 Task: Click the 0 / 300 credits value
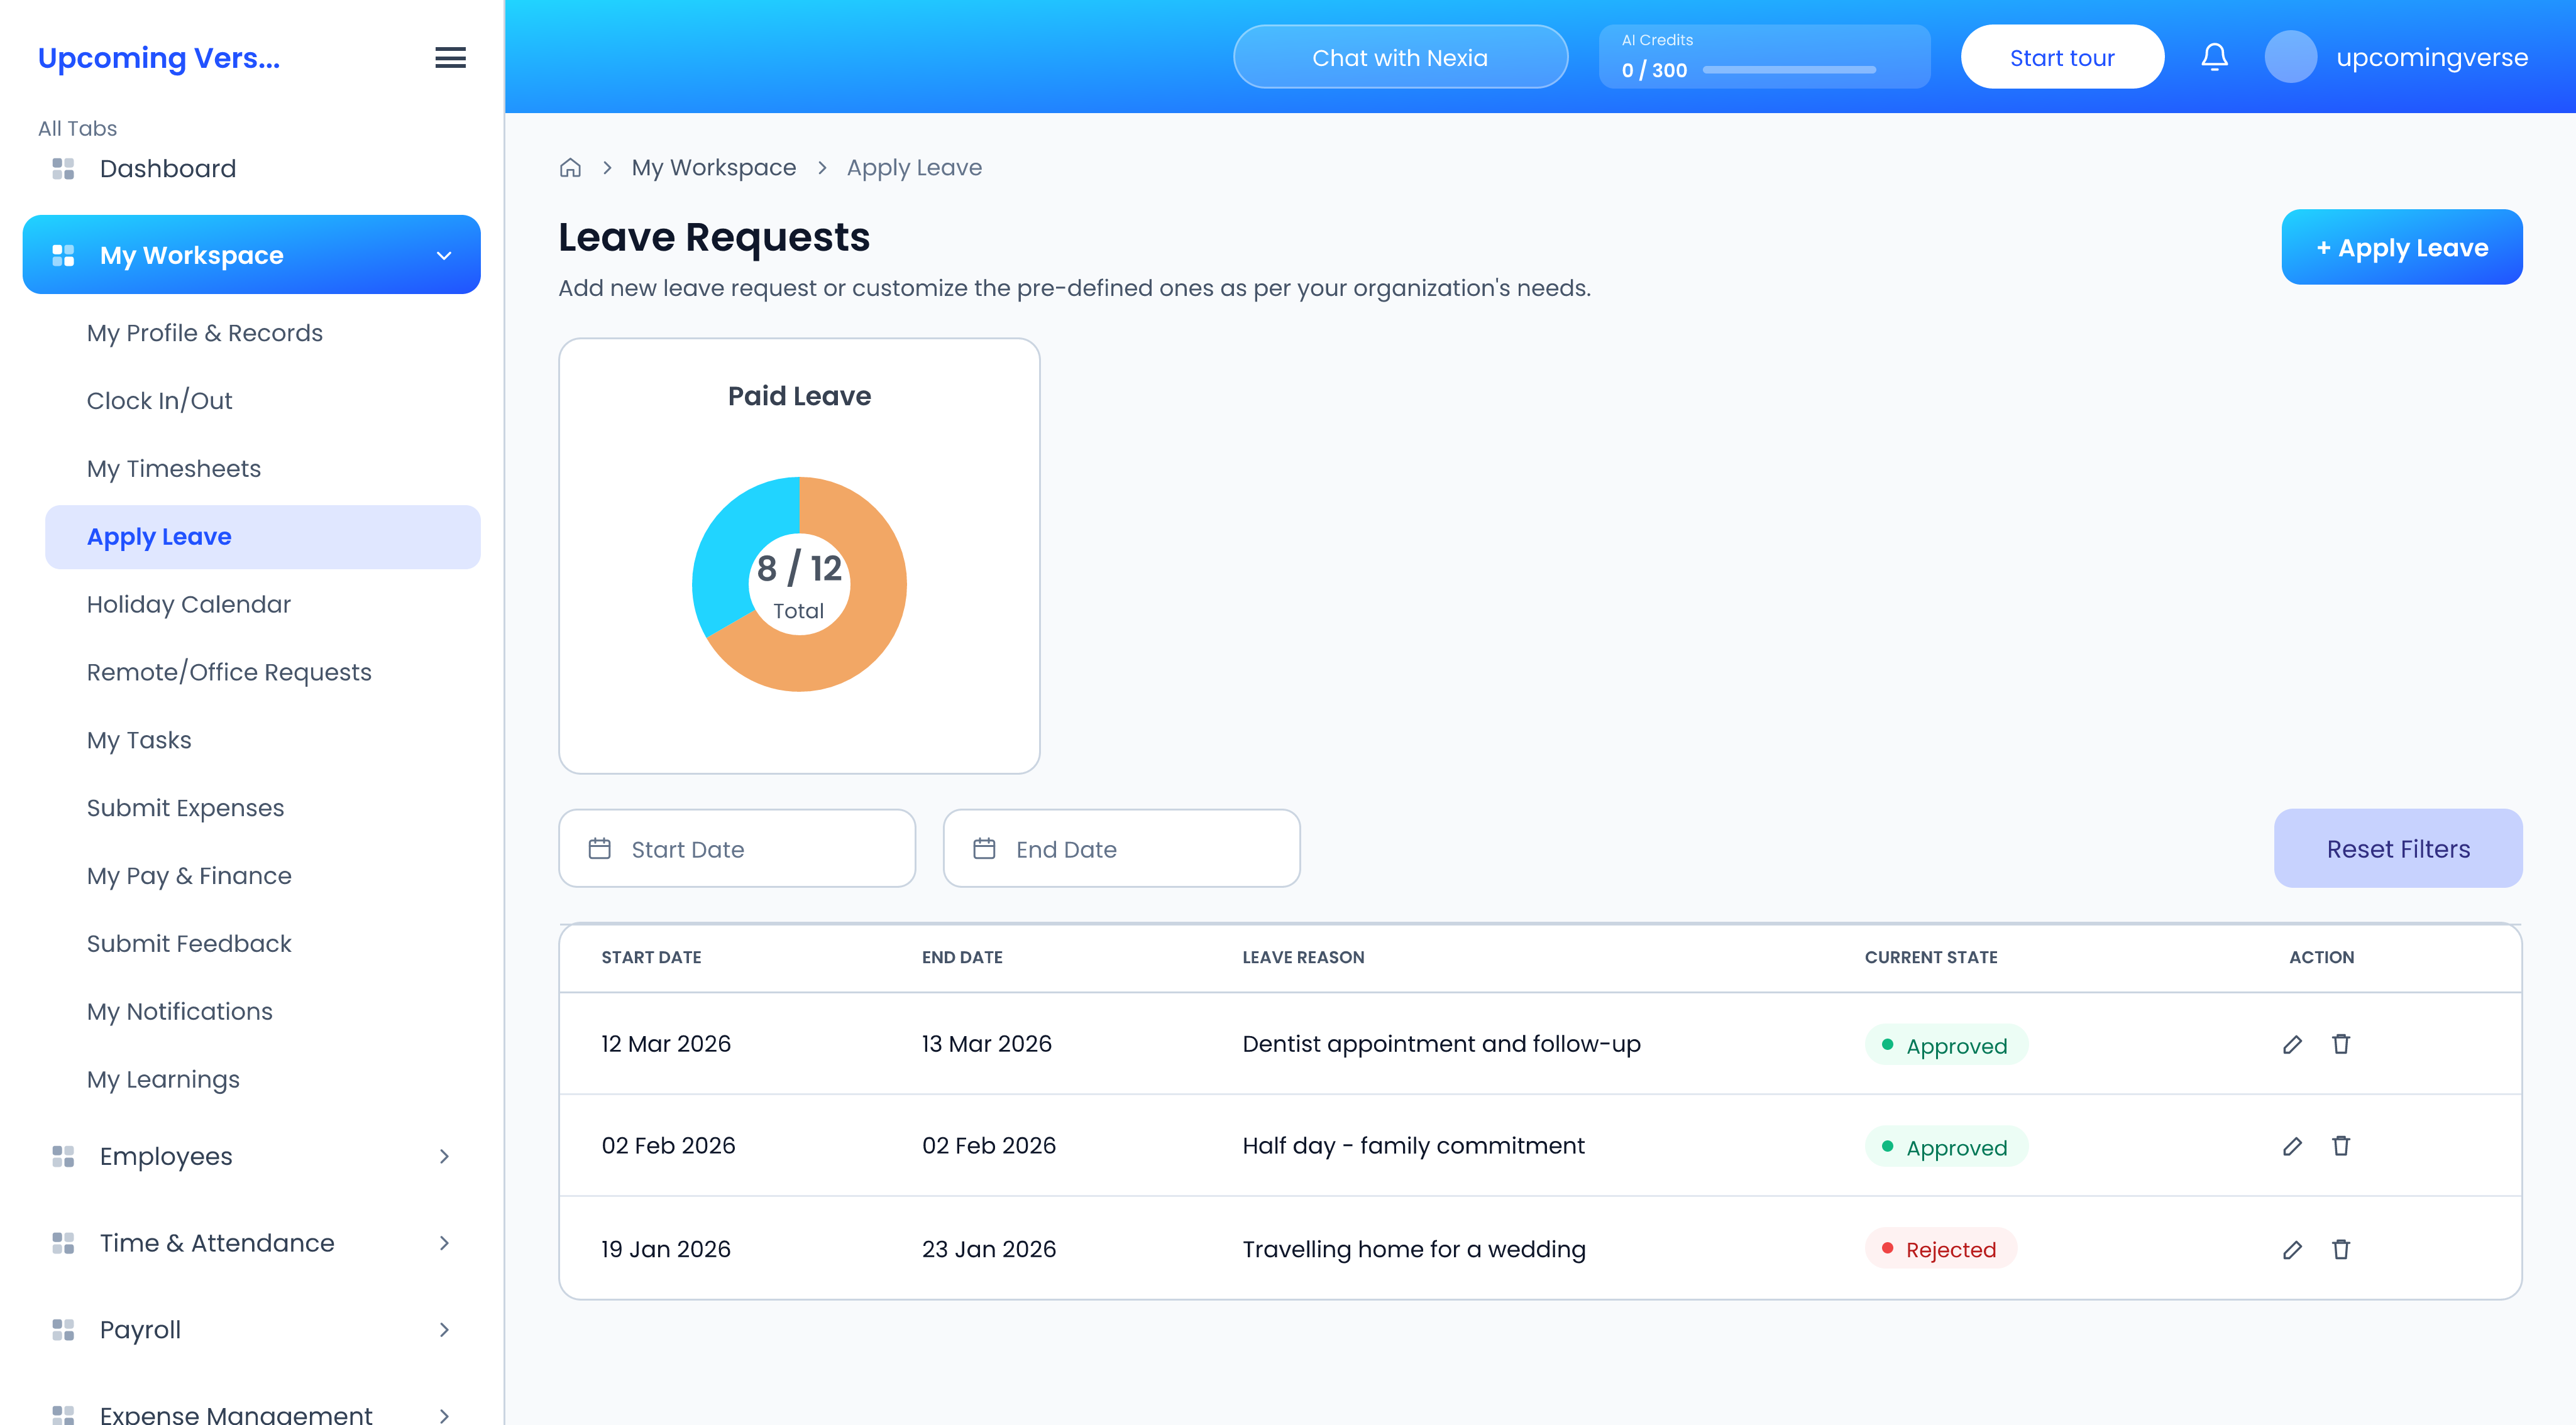click(1654, 71)
